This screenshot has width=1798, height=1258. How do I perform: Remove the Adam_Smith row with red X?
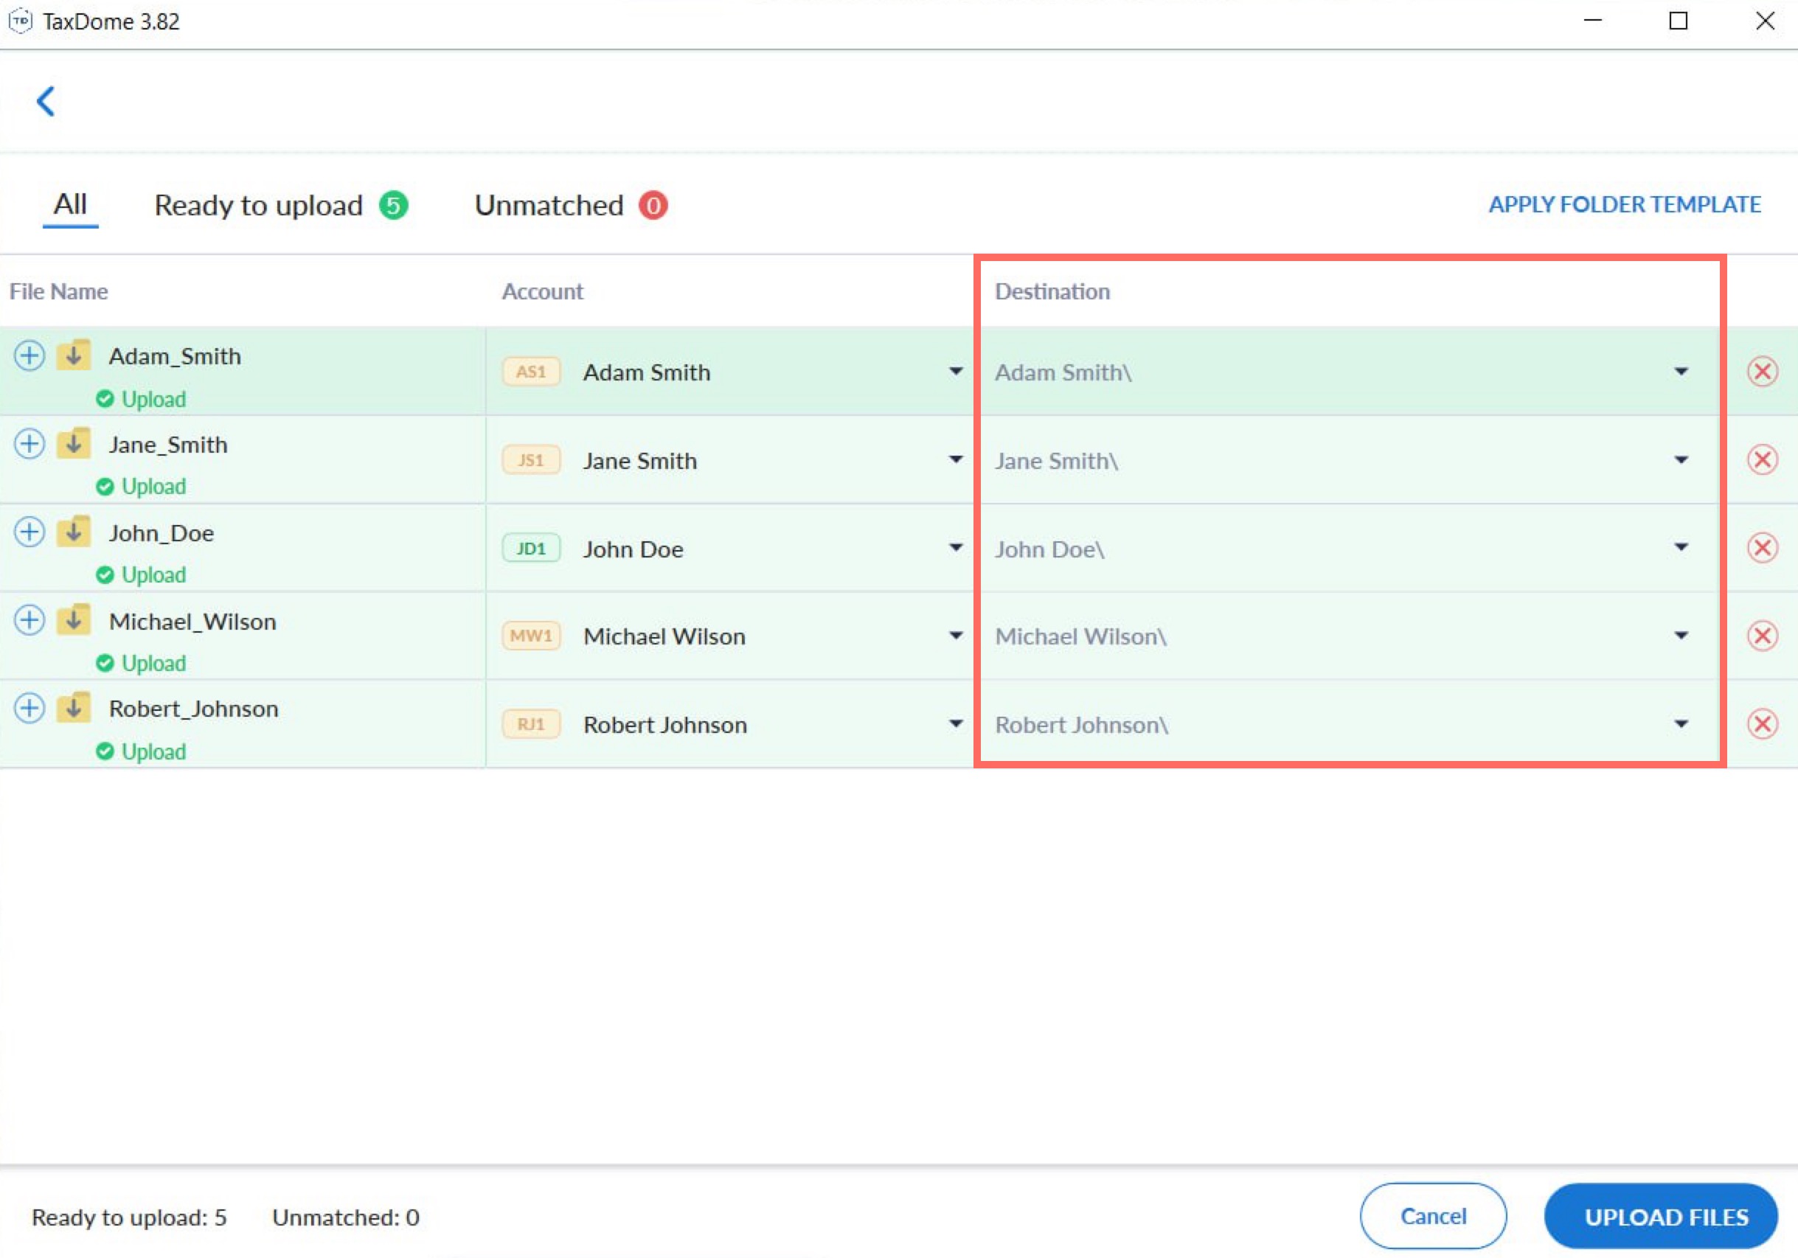coord(1762,371)
